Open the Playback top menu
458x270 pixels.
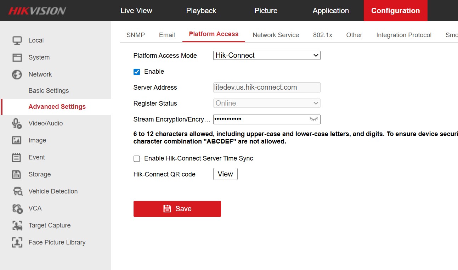click(x=201, y=11)
